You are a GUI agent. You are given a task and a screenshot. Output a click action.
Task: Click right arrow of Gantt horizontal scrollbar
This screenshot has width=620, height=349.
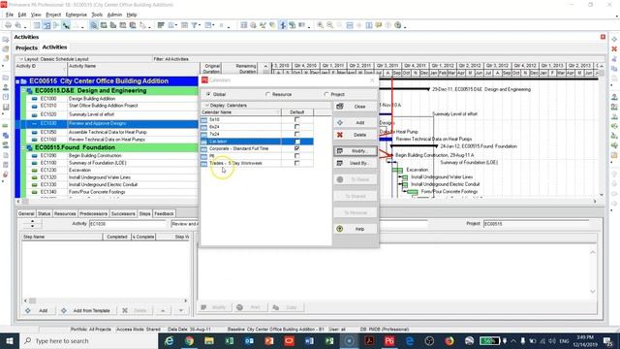(x=595, y=202)
